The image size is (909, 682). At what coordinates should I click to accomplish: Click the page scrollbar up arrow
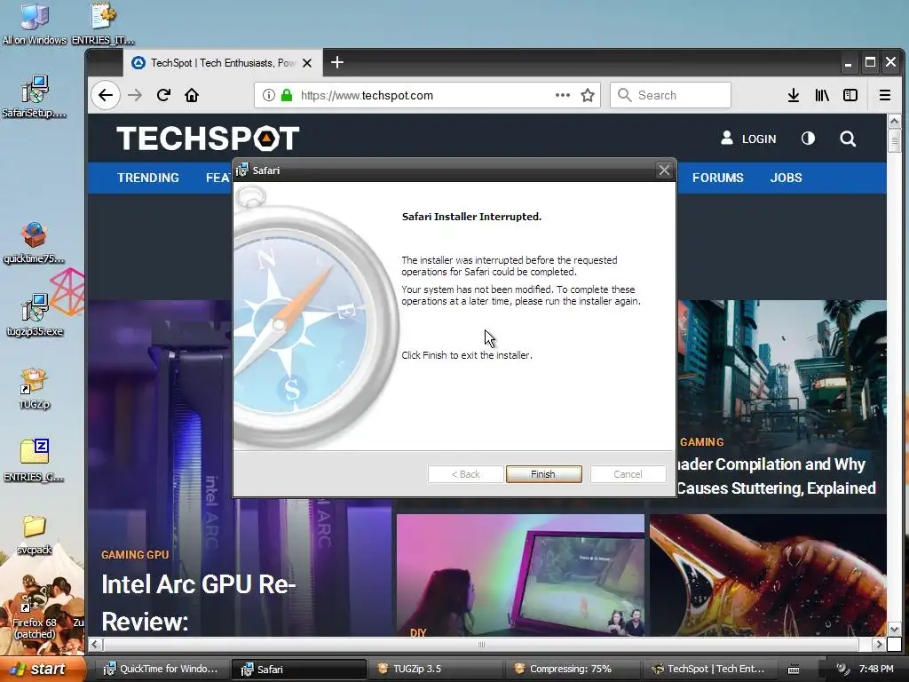894,121
